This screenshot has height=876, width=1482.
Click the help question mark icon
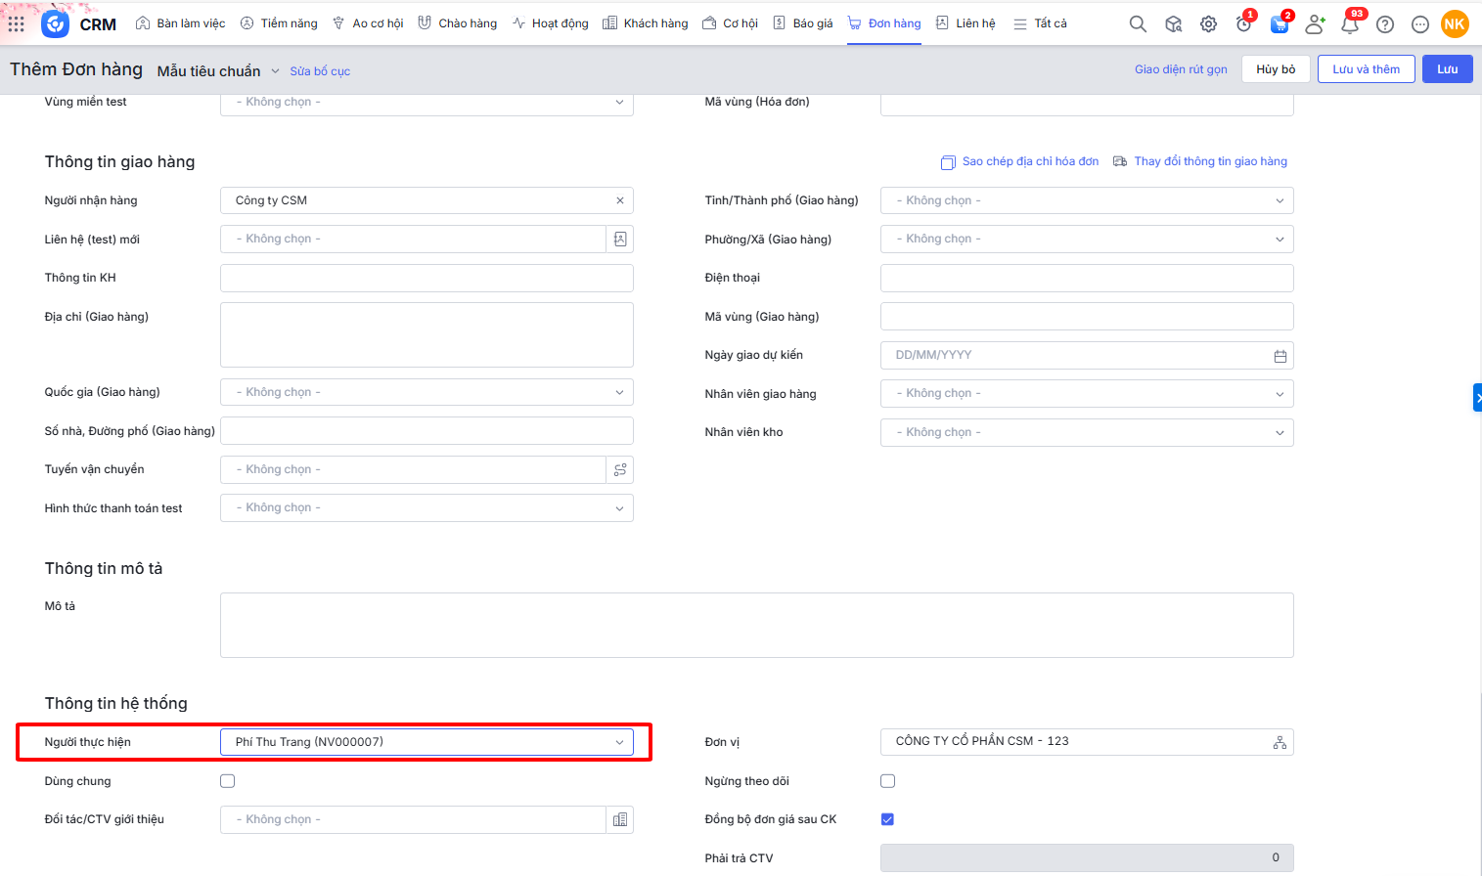coord(1385,24)
